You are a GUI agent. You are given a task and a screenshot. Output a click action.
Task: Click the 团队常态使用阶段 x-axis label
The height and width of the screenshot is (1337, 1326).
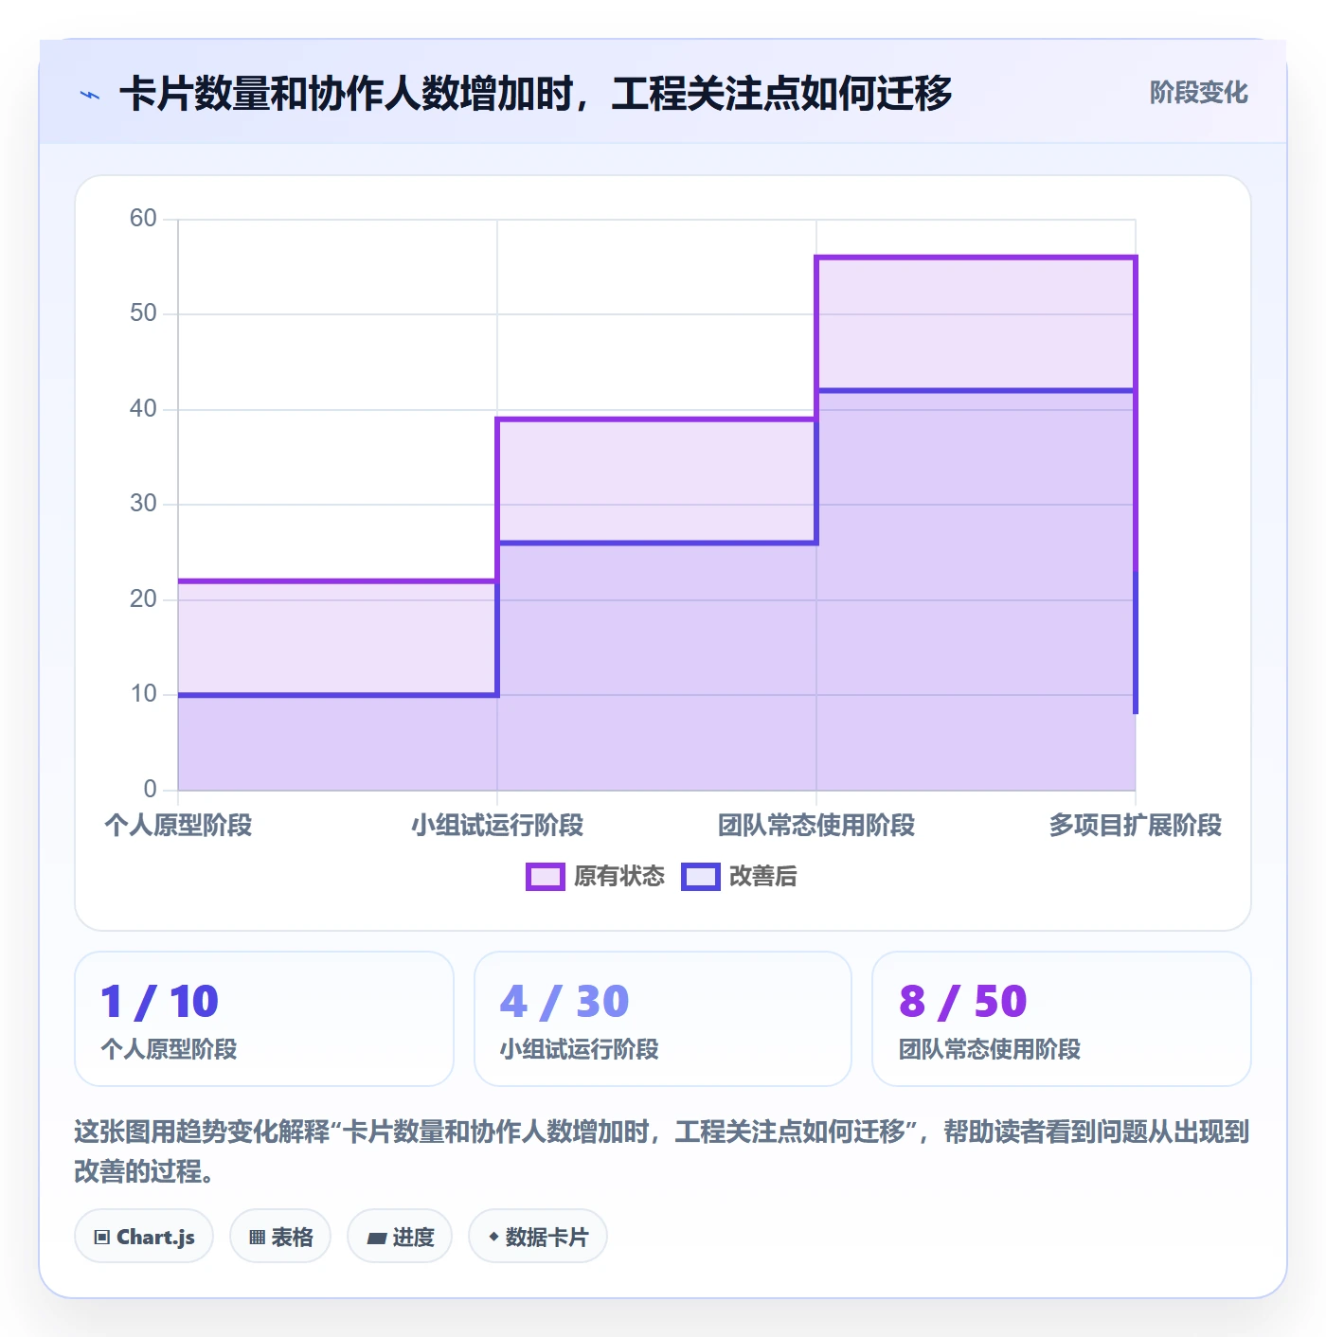(816, 826)
